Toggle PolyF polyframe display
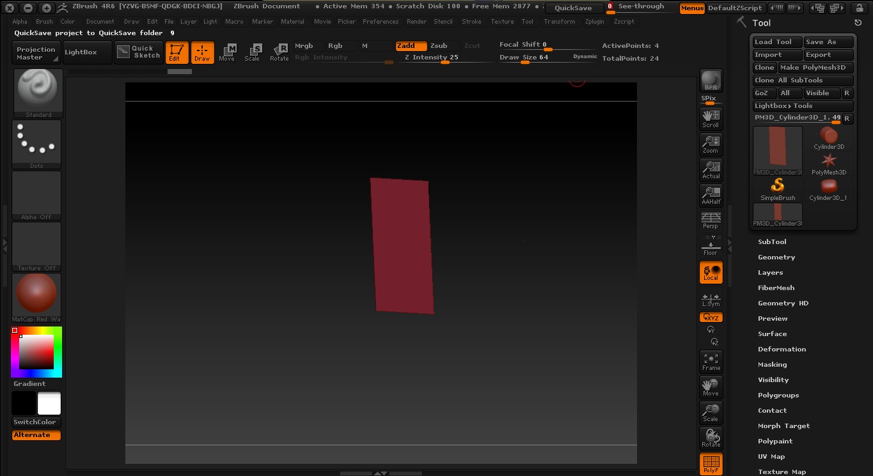Viewport: 873px width, 476px height. [x=711, y=464]
